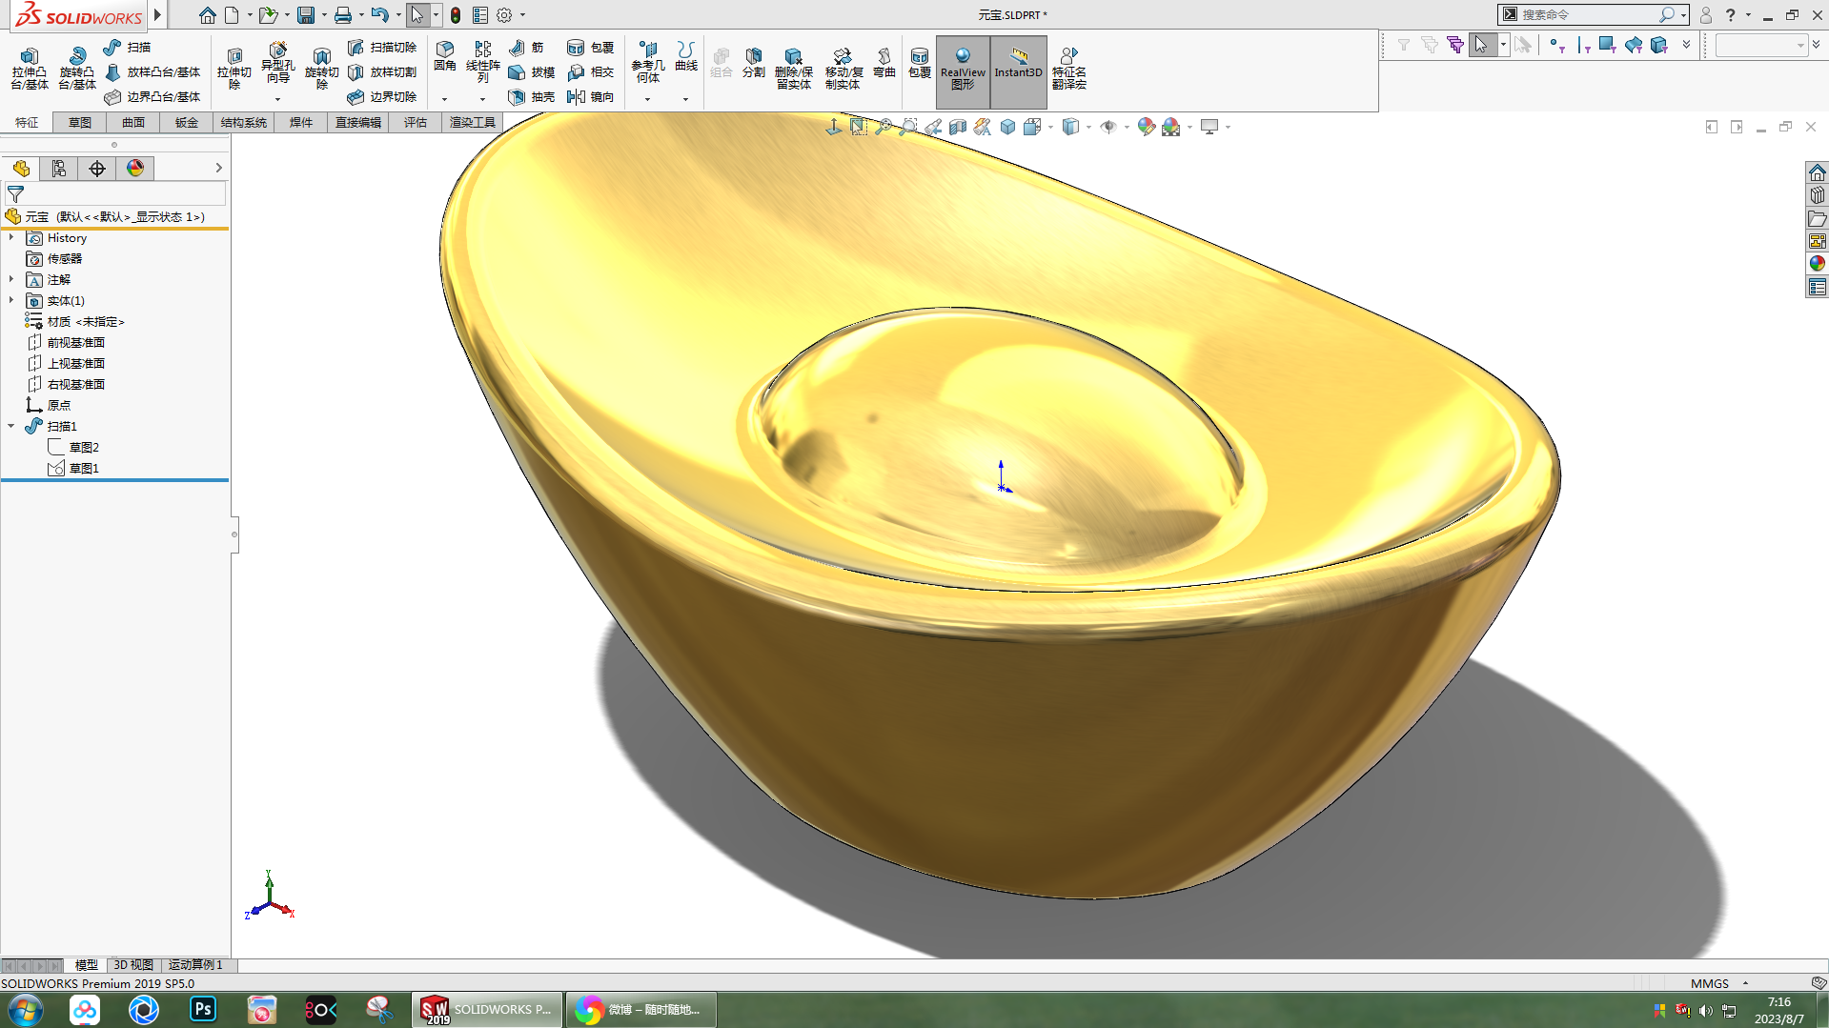Select the Mirror (镜向) tool

[x=591, y=96]
